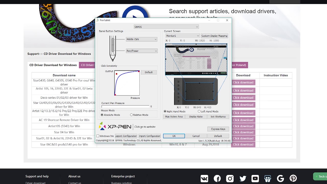The width and height of the screenshot is (327, 184).
Task: Click the tablet work area preview
Action: tap(199, 91)
